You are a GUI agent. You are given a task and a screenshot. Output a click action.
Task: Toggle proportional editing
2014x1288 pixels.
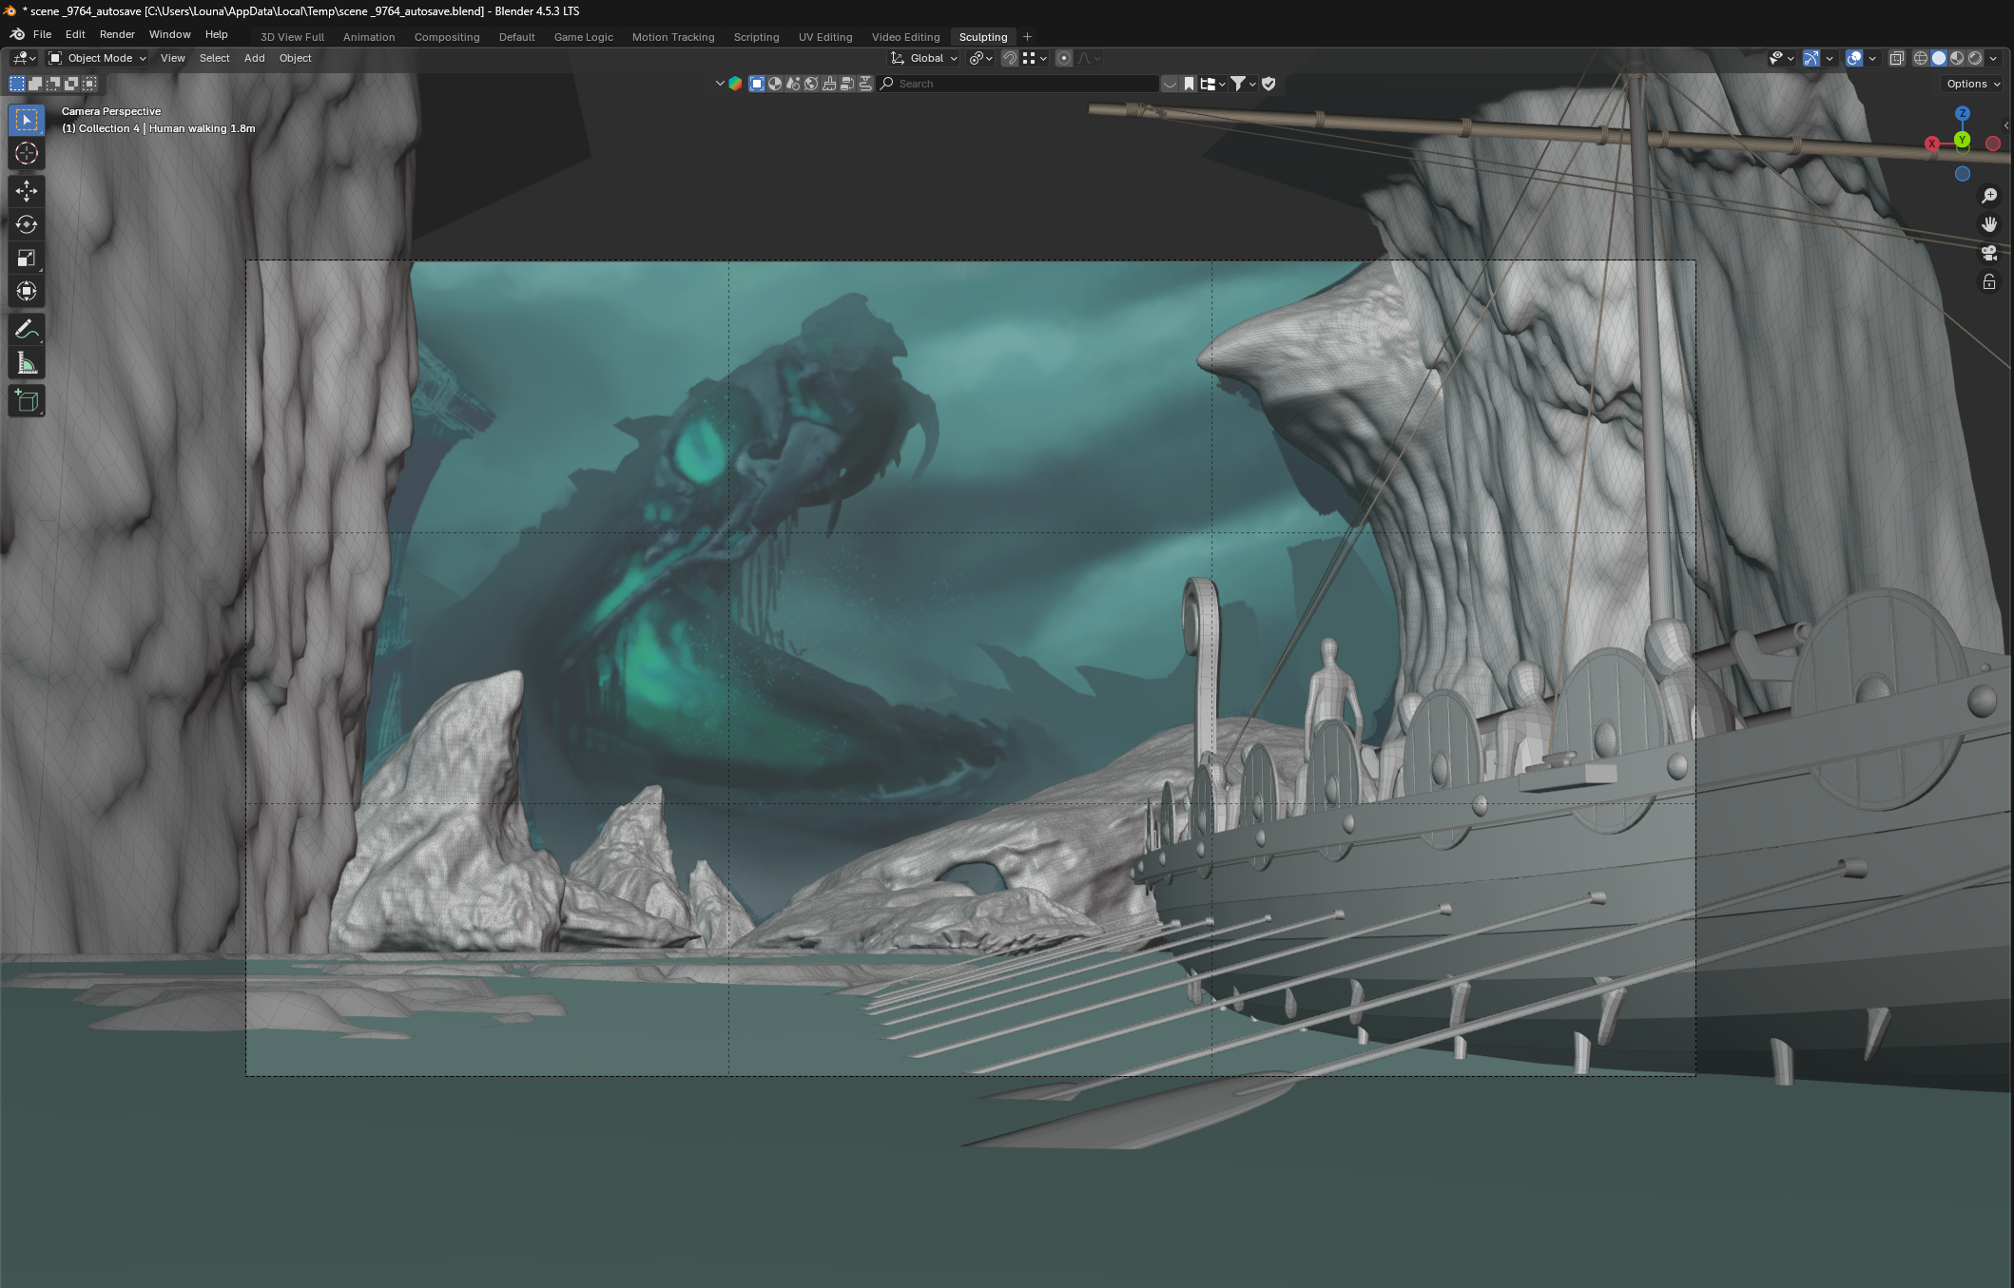(1063, 58)
